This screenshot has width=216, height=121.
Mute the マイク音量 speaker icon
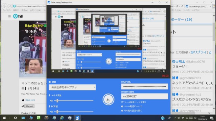(51, 101)
